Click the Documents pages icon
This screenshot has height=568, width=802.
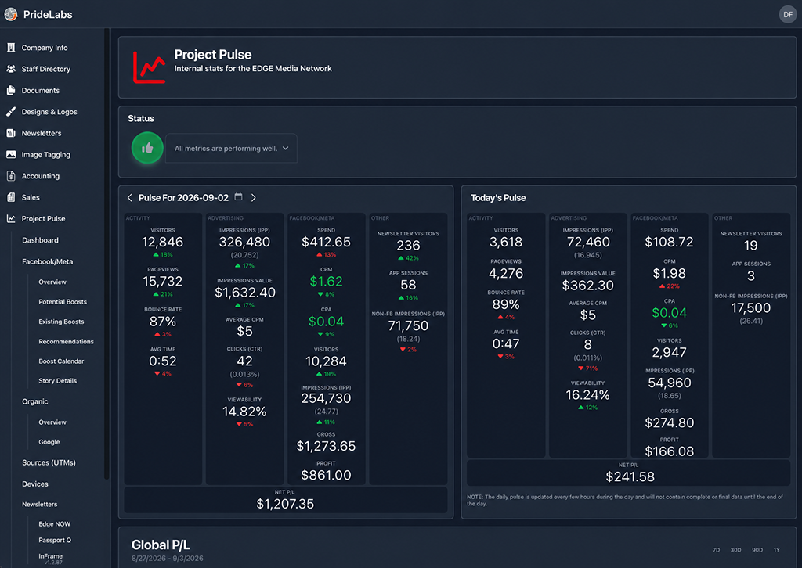click(x=11, y=91)
